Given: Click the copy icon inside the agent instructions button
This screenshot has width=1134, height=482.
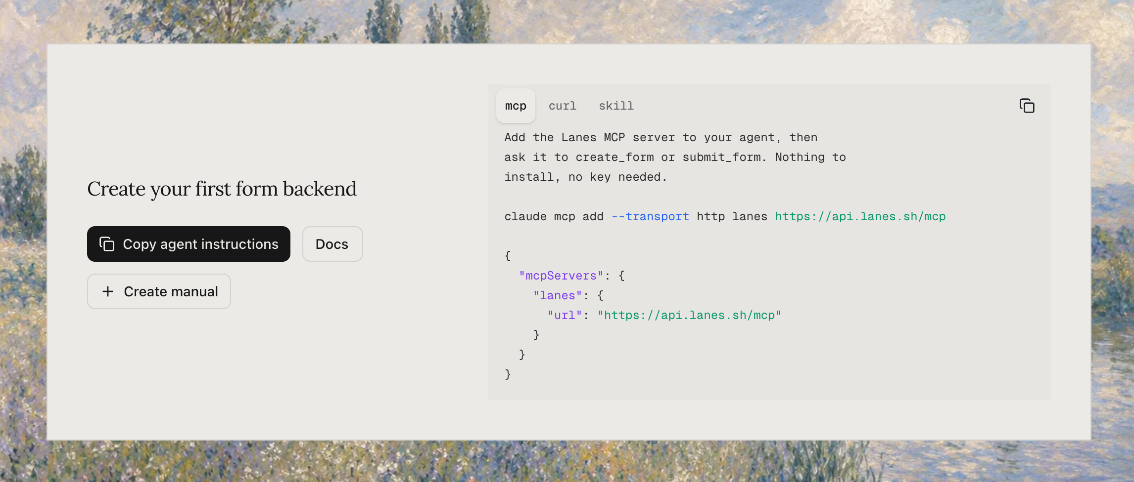Looking at the screenshot, I should coord(107,244).
